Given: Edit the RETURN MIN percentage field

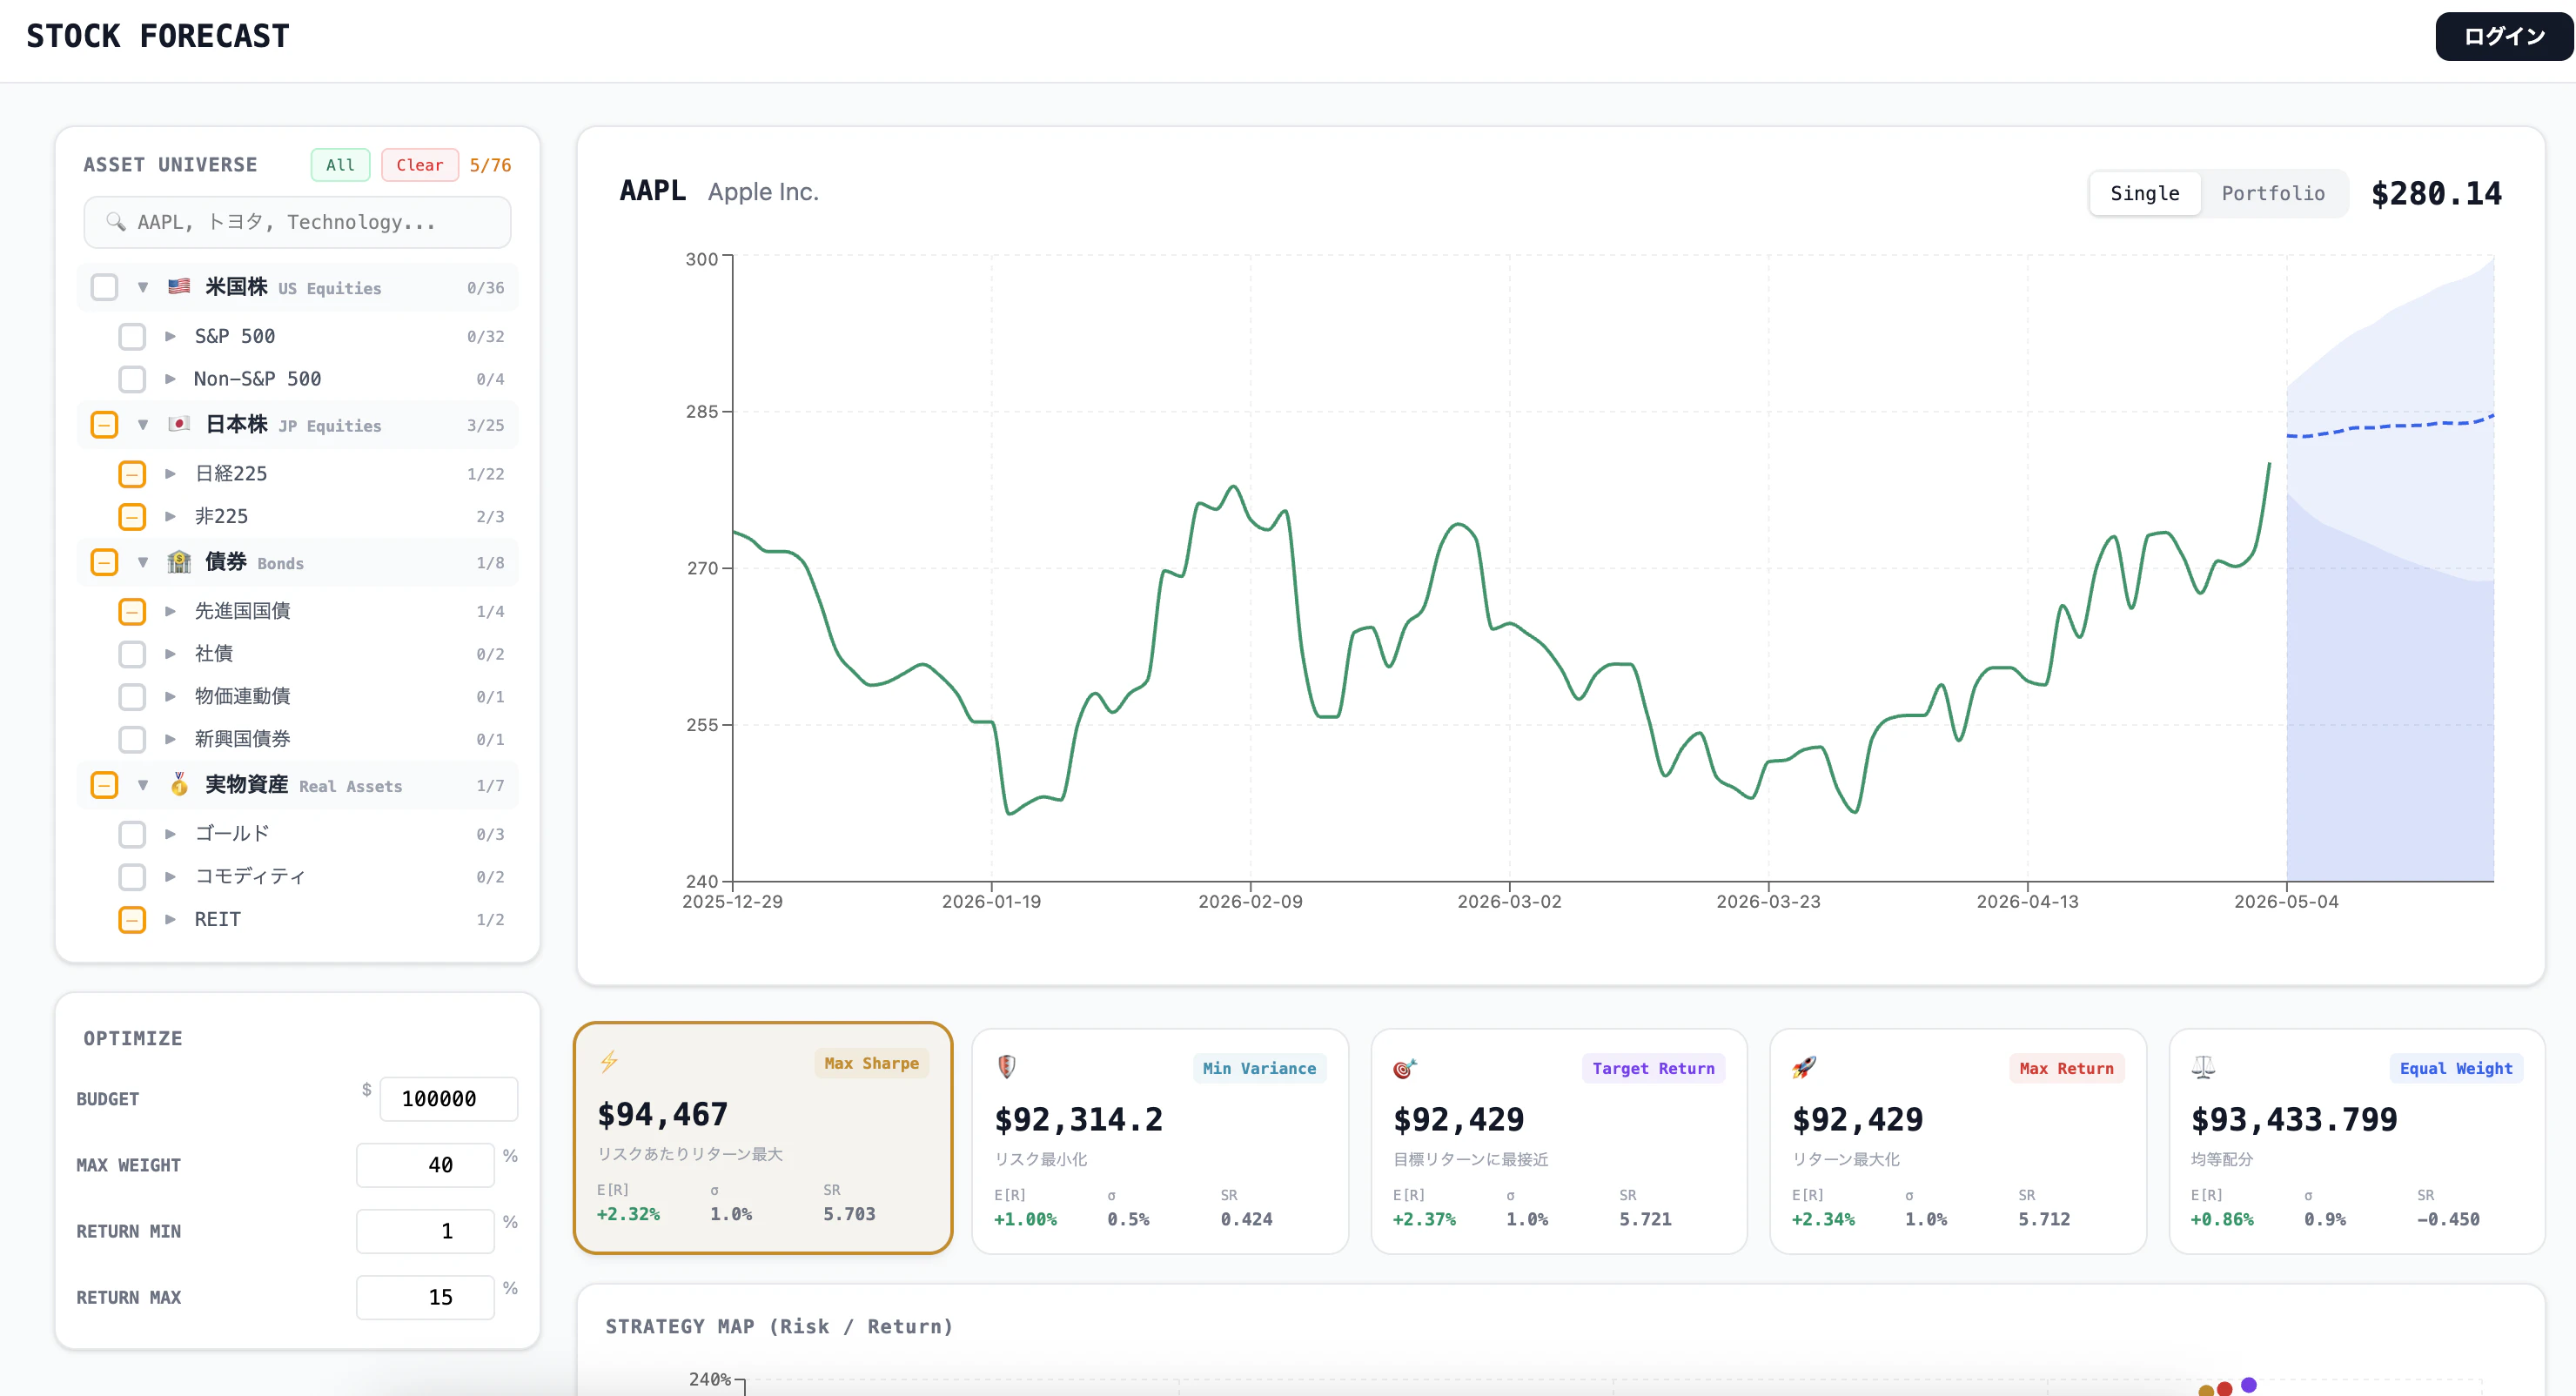Looking at the screenshot, I should [x=425, y=1231].
